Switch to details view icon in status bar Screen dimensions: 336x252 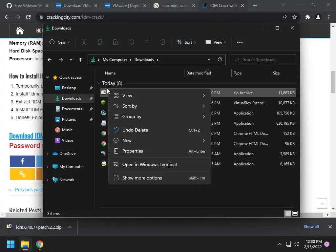tap(288, 213)
